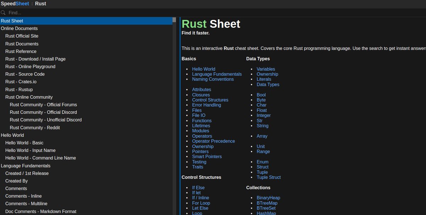Open the Error Handling link
The image size is (426, 215).
[207, 105]
